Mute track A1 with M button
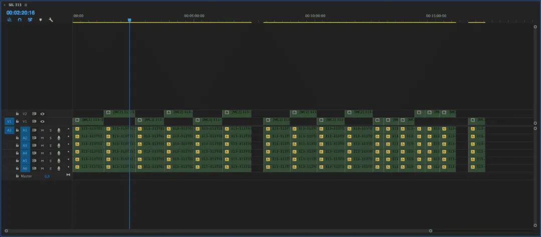The height and width of the screenshot is (237, 541). coord(43,130)
